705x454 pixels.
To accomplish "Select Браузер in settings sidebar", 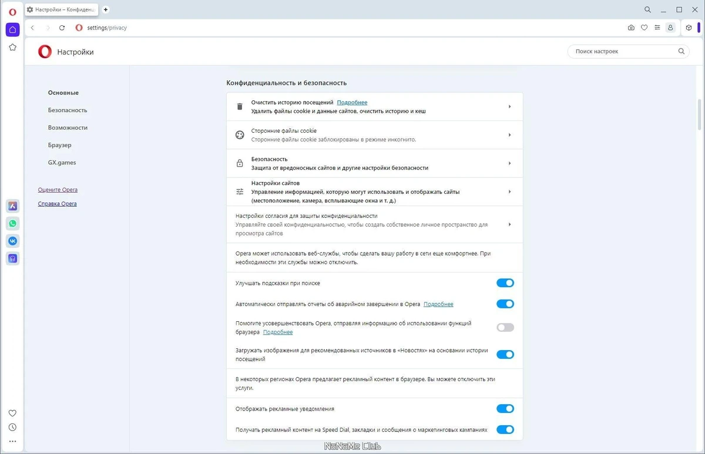I will 60,145.
